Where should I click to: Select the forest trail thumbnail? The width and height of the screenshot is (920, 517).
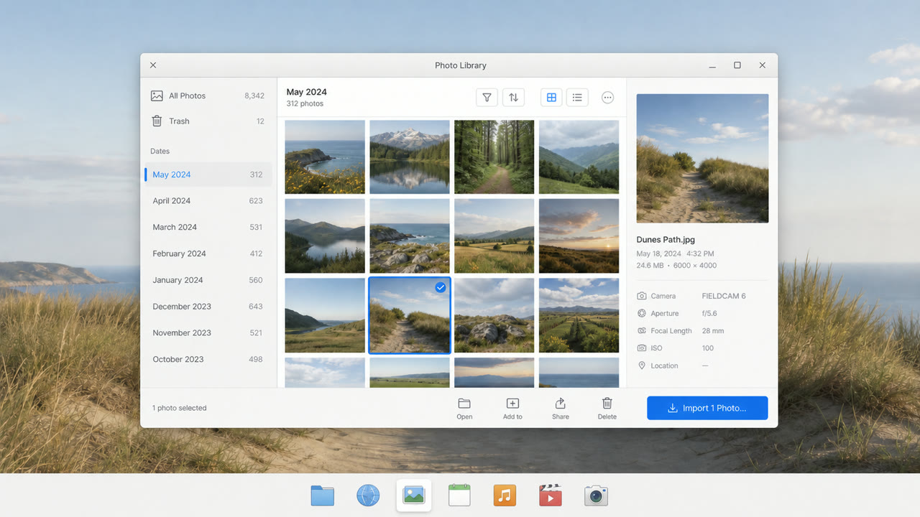coord(494,157)
